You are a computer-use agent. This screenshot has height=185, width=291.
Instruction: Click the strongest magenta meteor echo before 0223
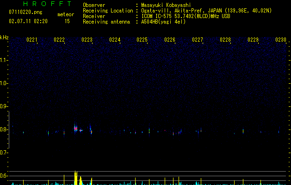point(75,128)
